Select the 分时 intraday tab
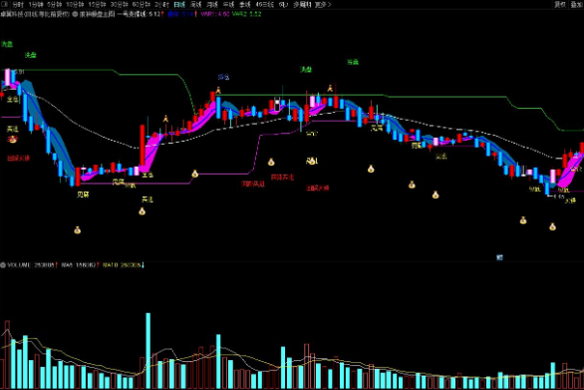 point(18,4)
